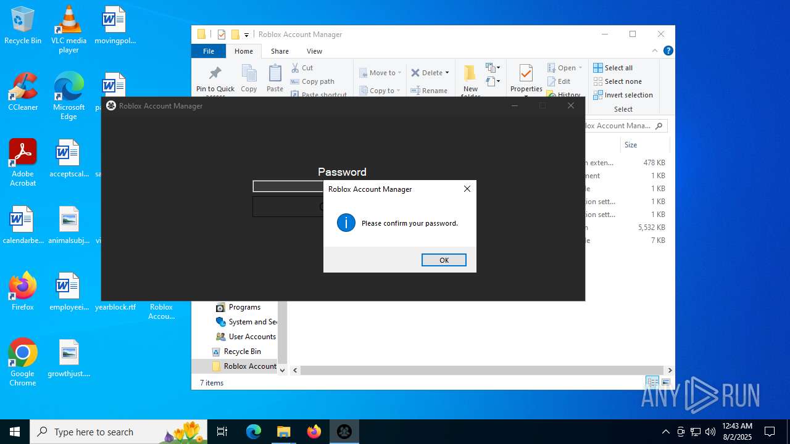The image size is (790, 444).
Task: Select the Adobe Acrobat desktop icon
Action: [23, 163]
